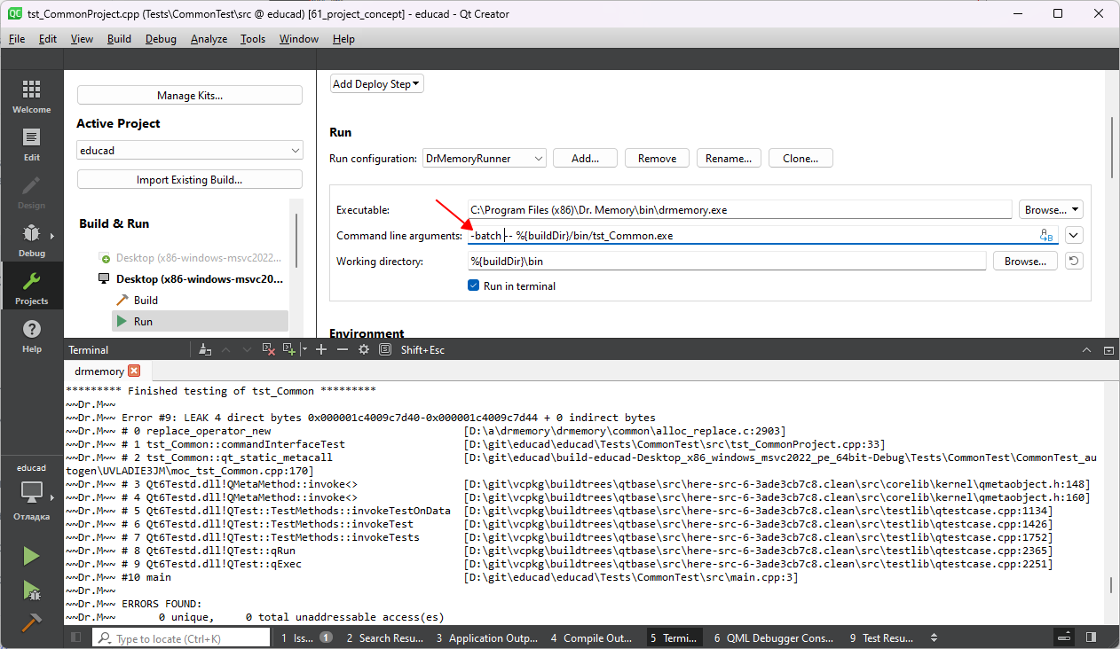Click the Command line arguments input field
Viewport: 1120px width, 649px height.
[763, 235]
